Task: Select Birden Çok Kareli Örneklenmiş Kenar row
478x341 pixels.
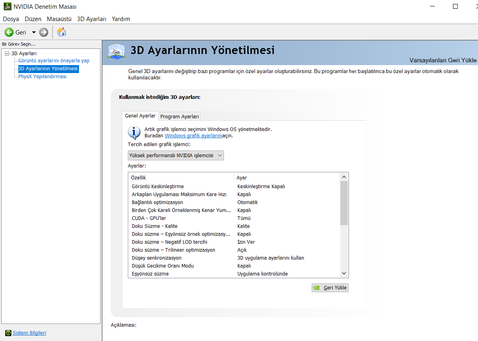Action: point(234,210)
